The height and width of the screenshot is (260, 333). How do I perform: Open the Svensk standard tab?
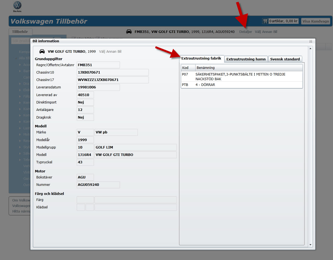click(x=285, y=59)
